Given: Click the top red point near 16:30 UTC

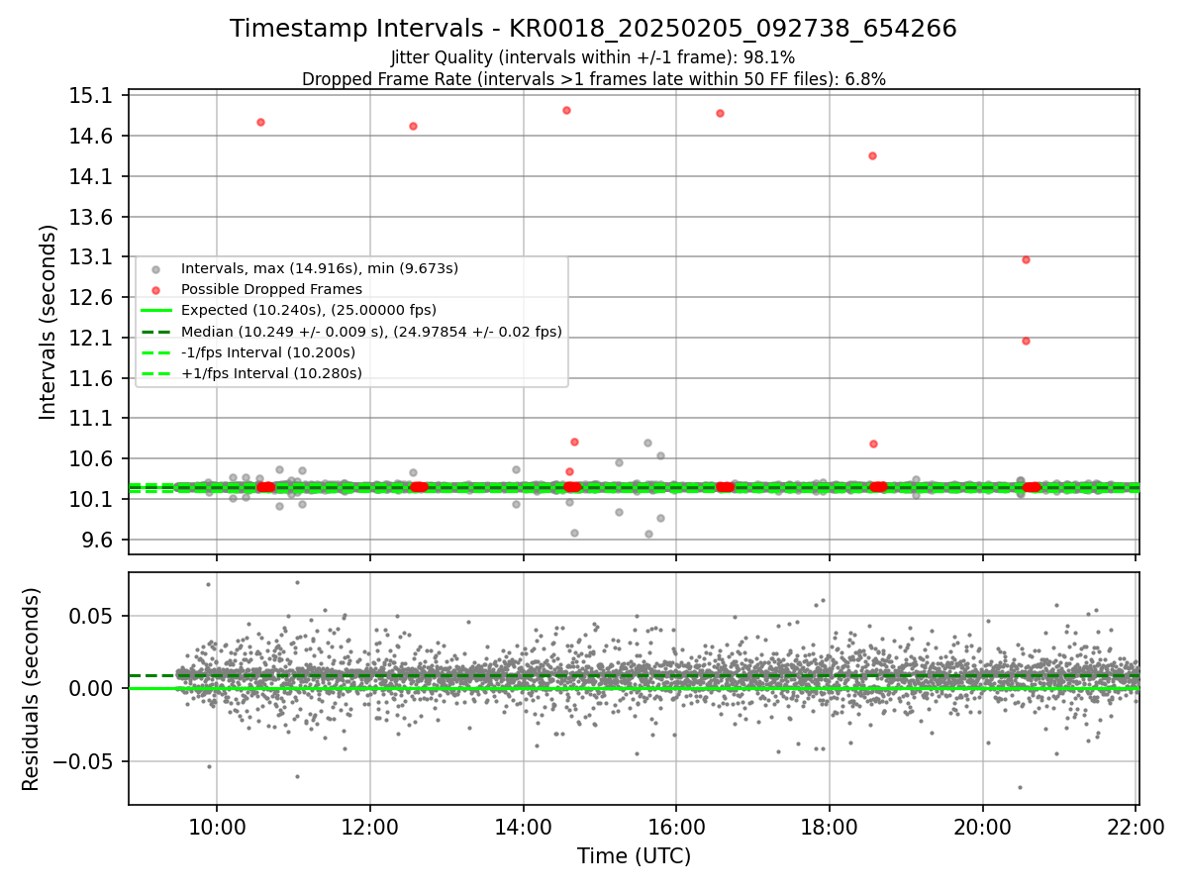Looking at the screenshot, I should (x=720, y=113).
